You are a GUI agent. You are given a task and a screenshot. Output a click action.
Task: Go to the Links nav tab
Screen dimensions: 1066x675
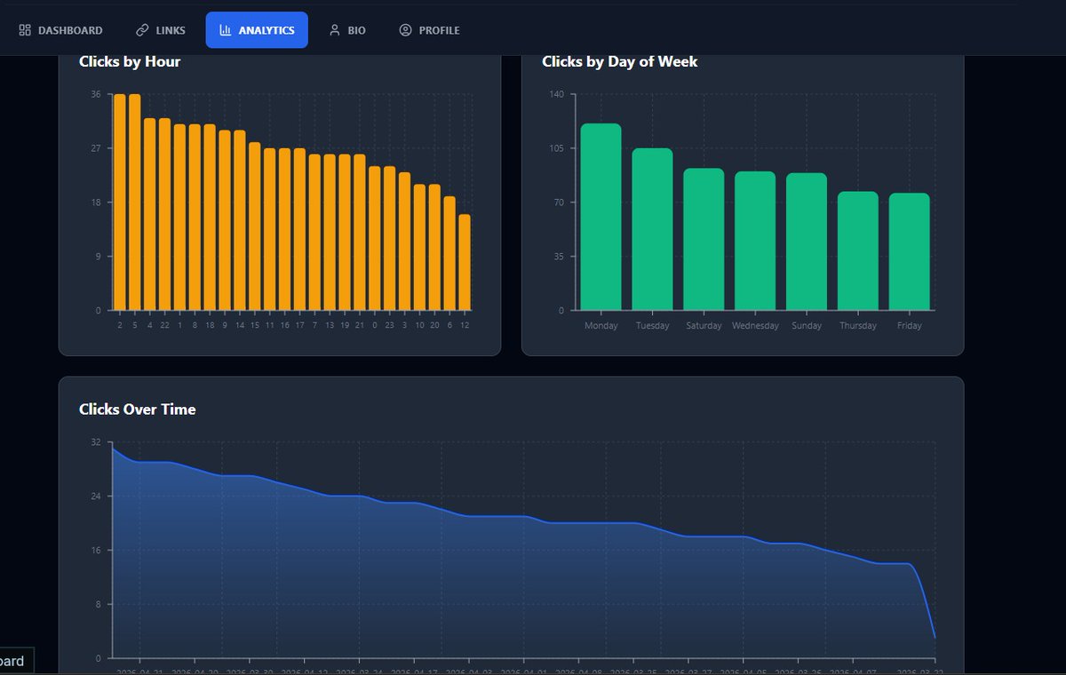pyautogui.click(x=161, y=30)
